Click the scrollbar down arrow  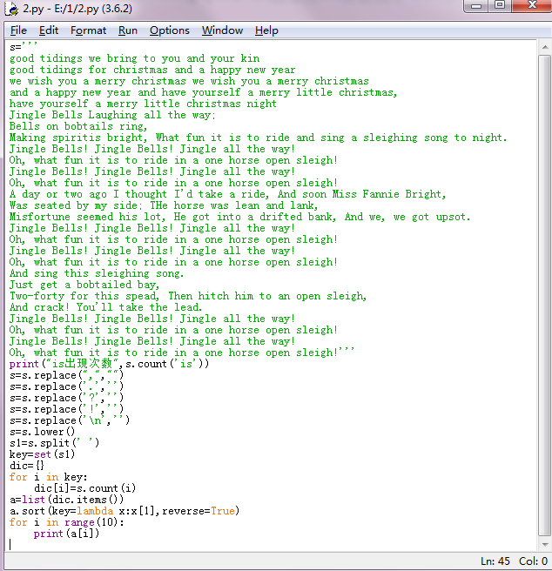545,545
